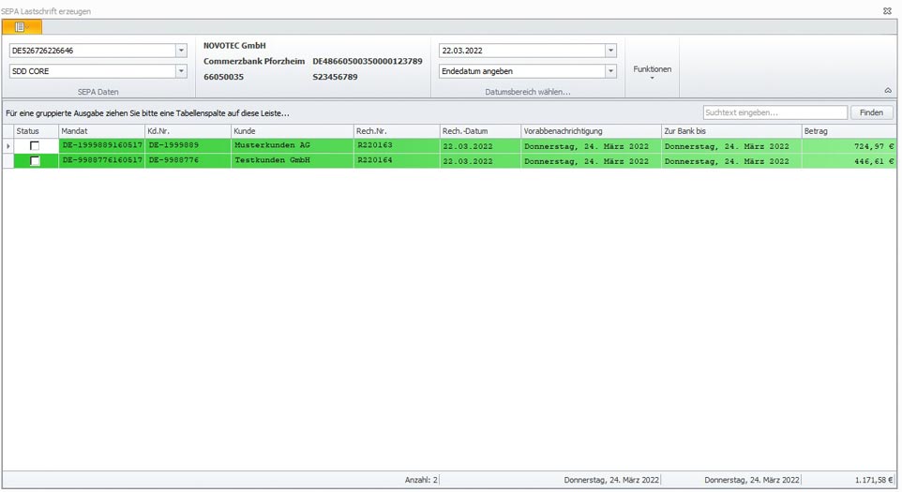Open the orange application menu button
Image resolution: width=902 pixels, height=492 pixels.
point(22,27)
